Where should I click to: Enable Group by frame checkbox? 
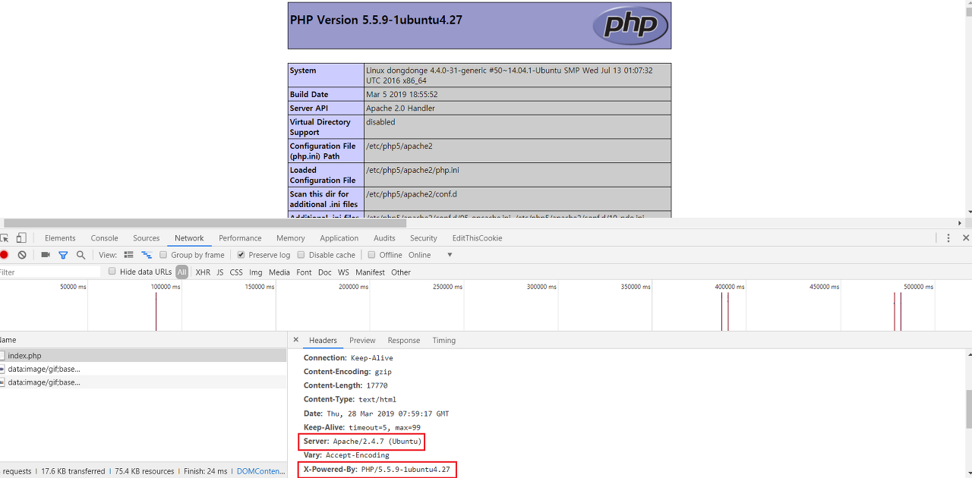[163, 255]
